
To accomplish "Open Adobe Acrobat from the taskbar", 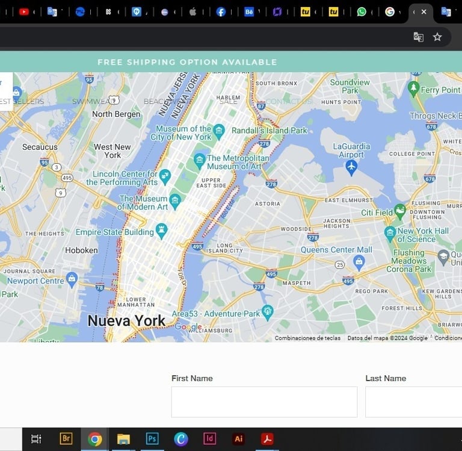I will (x=267, y=439).
